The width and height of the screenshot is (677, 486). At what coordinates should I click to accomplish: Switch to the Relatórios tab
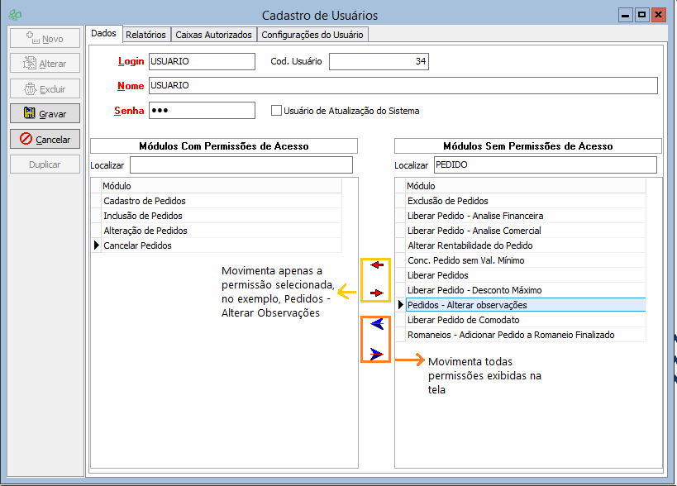click(x=146, y=35)
